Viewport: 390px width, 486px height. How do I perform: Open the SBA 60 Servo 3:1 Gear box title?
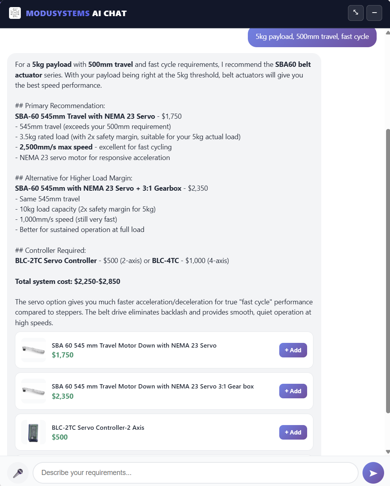point(153,386)
